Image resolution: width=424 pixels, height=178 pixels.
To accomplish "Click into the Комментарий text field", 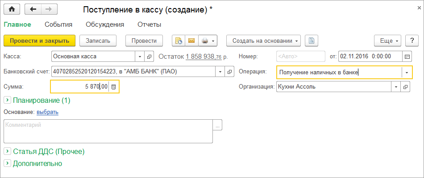I will 108,131.
